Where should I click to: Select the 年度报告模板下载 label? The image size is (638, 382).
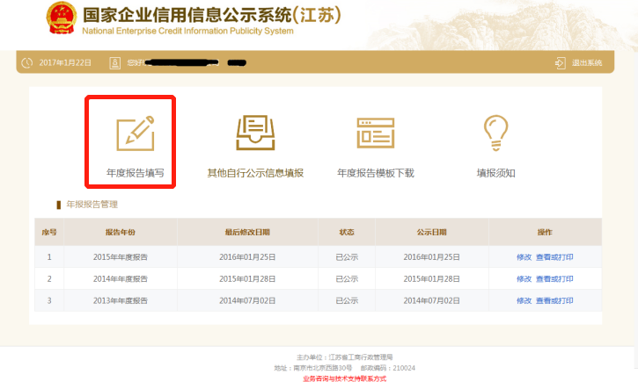[375, 173]
